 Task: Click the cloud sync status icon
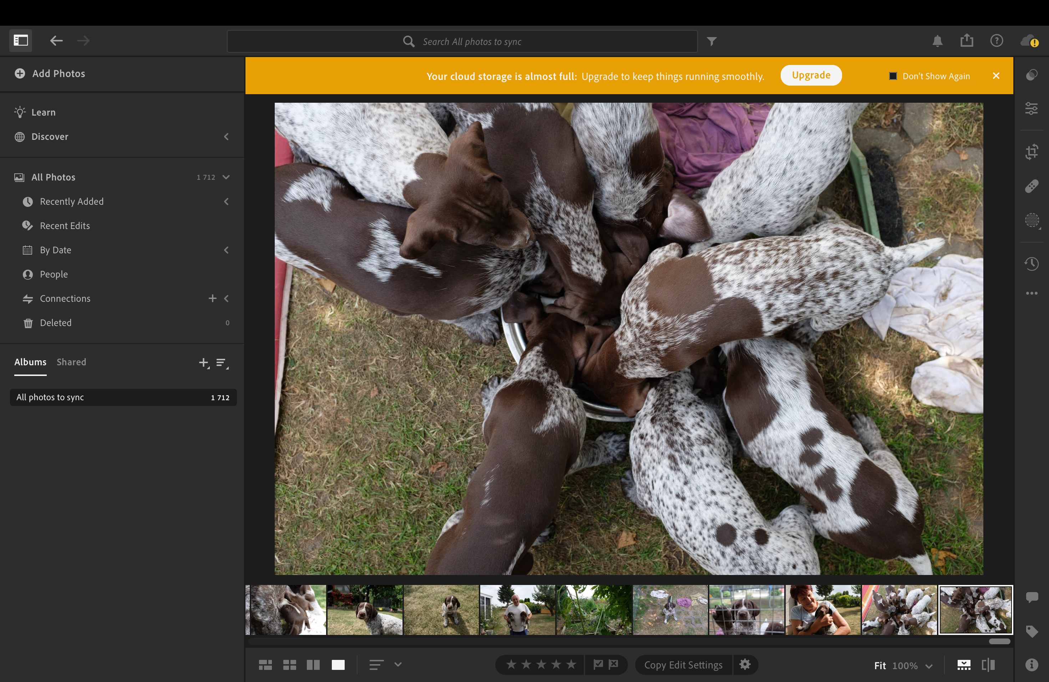click(x=1029, y=41)
